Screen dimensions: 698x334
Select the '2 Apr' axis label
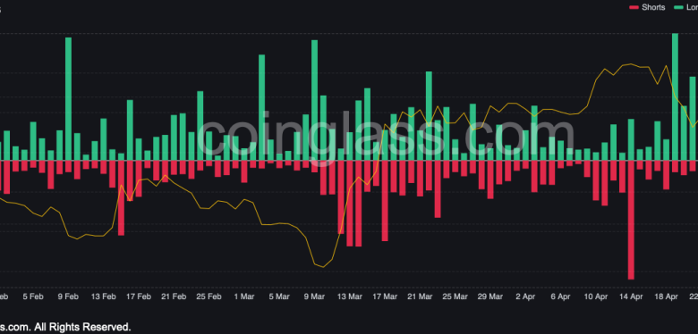(524, 296)
